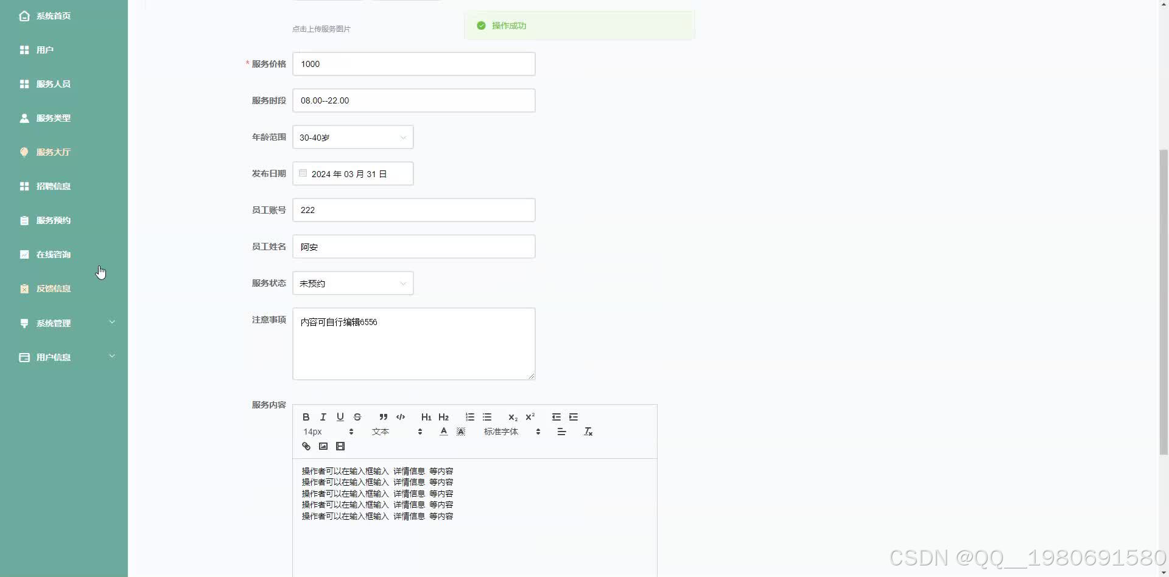
Task: Create a bulleted list
Action: tap(487, 417)
